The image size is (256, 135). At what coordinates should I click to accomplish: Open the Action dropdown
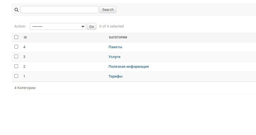point(58,26)
